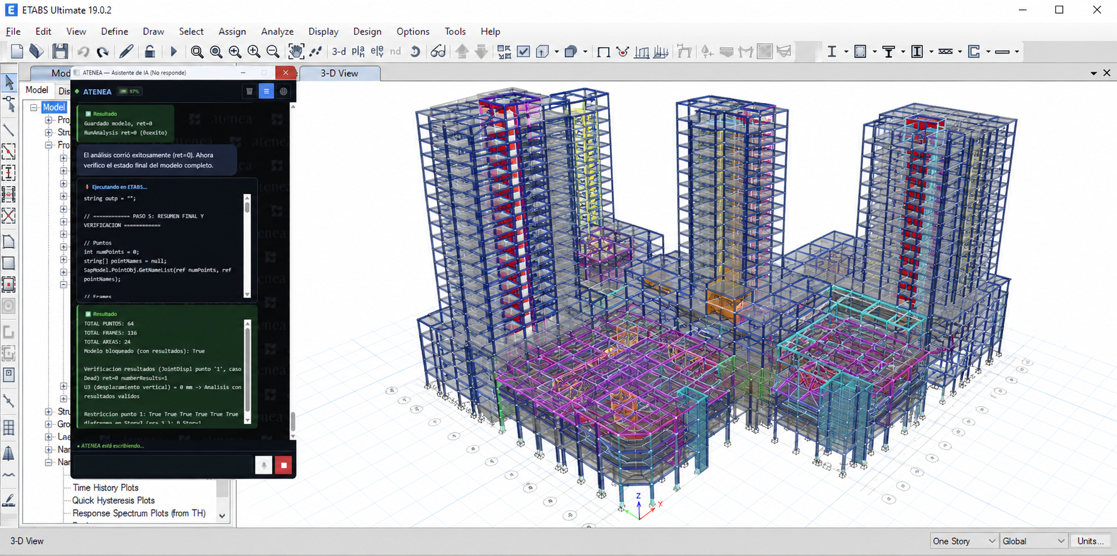Click the ATENEA message input field
The height and width of the screenshot is (556, 1117).
point(163,466)
